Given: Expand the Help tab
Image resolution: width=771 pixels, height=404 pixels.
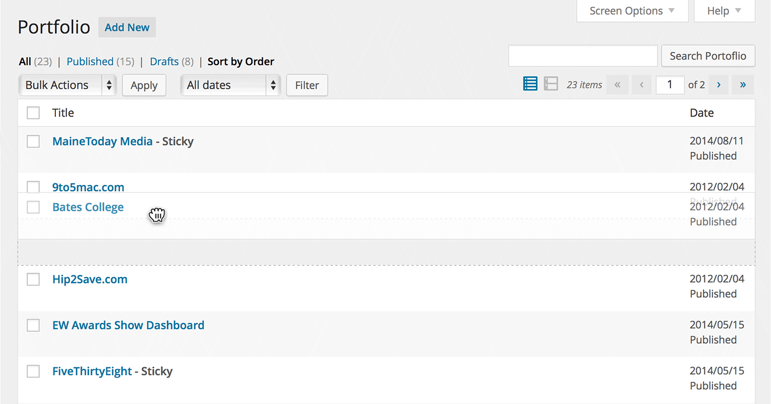Looking at the screenshot, I should pos(724,11).
